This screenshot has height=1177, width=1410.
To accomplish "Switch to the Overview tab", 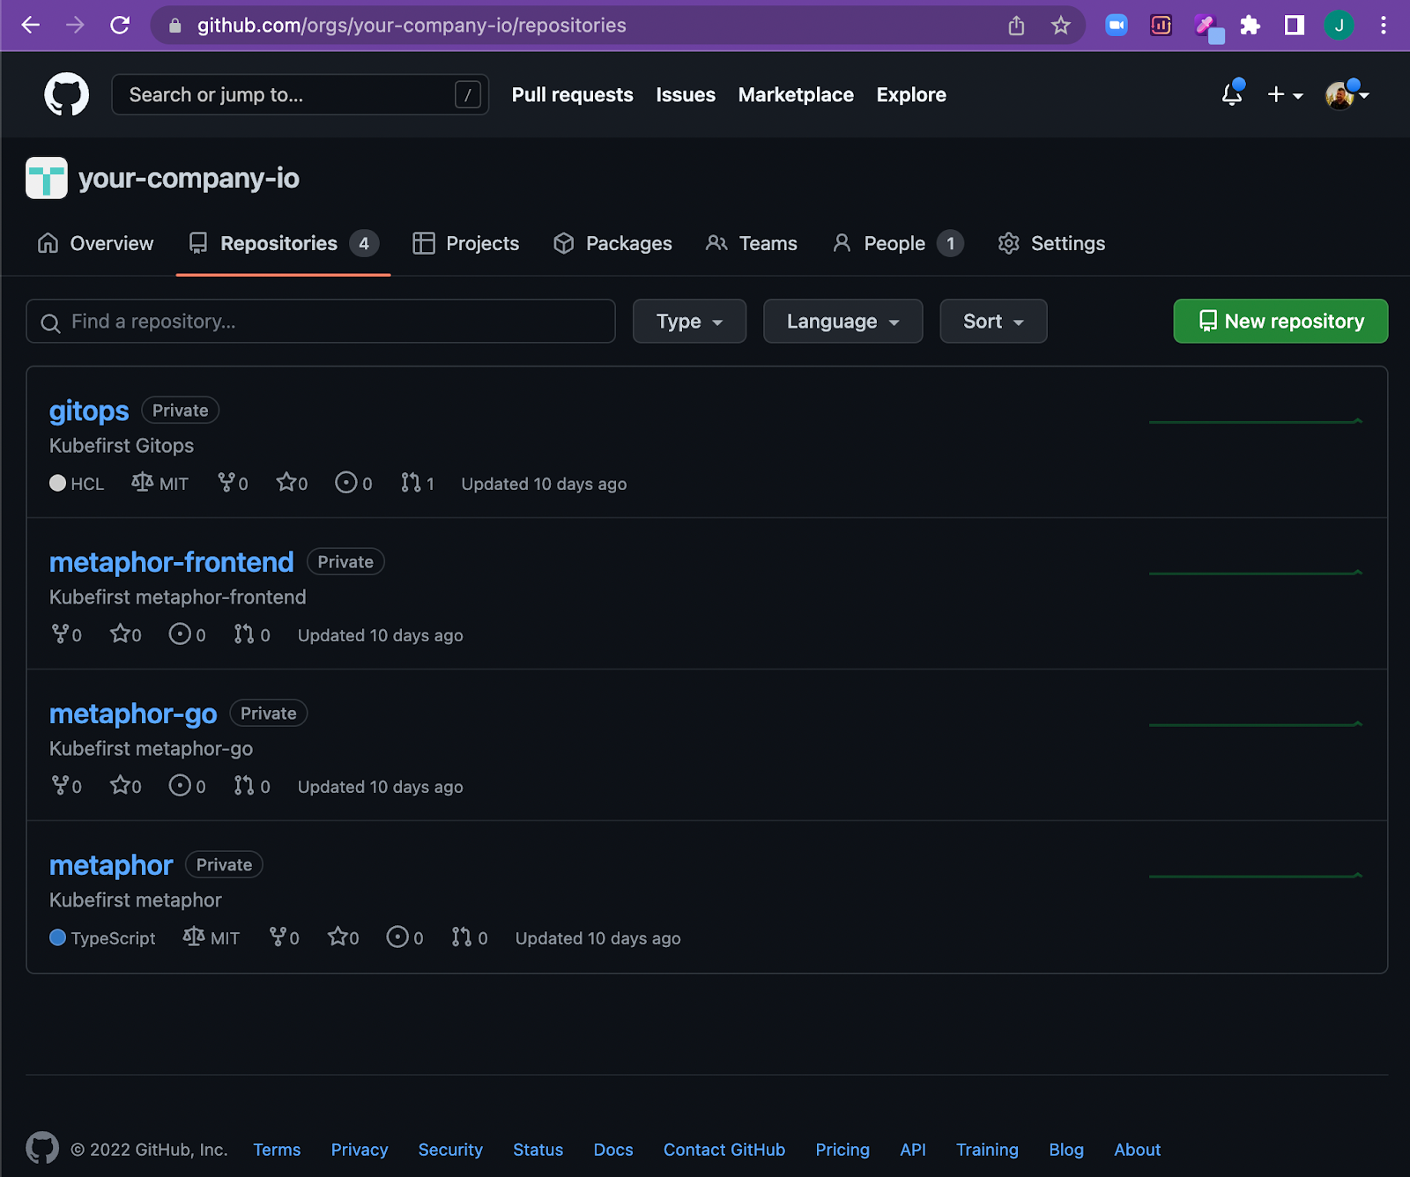I will (95, 243).
